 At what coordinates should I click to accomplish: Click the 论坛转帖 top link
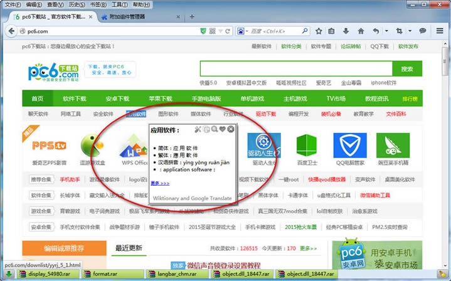point(351,46)
